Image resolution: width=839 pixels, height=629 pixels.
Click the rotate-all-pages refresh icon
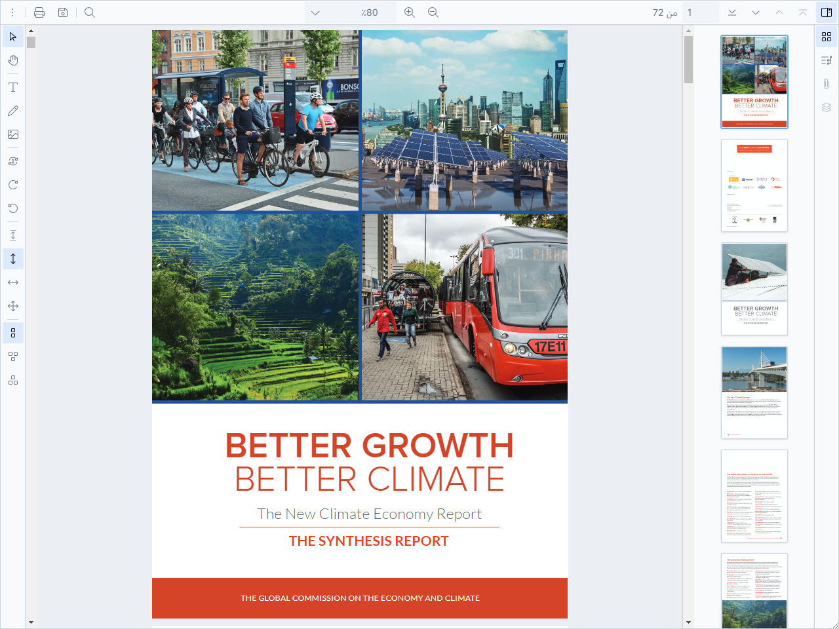point(13,161)
